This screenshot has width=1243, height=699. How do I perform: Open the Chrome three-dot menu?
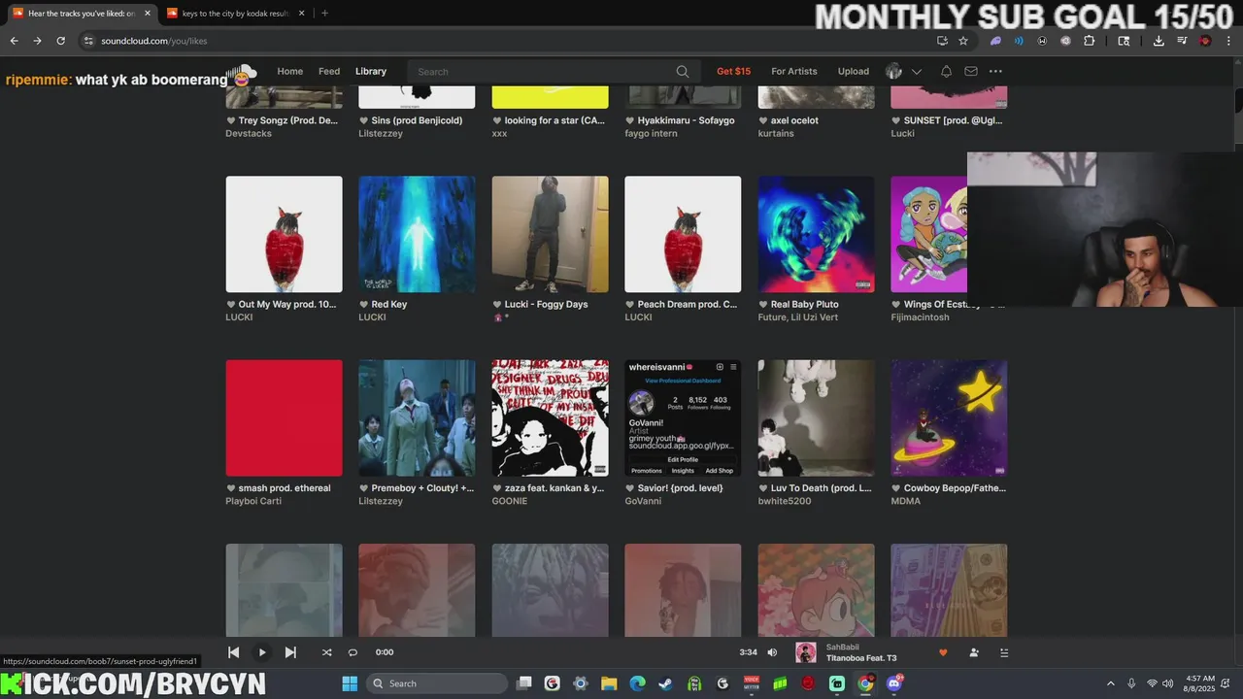1227,41
